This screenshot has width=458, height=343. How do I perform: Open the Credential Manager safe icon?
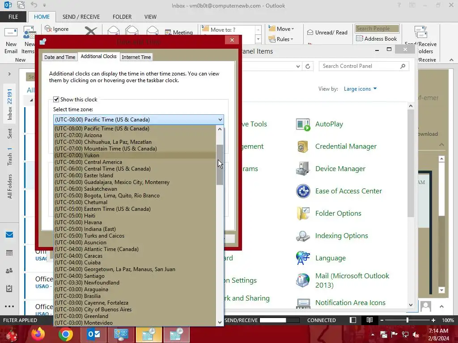pos(303,146)
